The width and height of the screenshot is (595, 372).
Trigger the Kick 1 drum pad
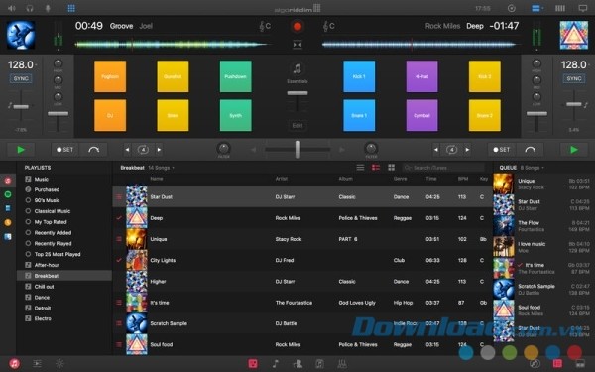359,76
